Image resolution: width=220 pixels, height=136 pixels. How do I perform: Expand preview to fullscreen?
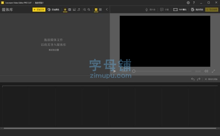[x=214, y=71]
